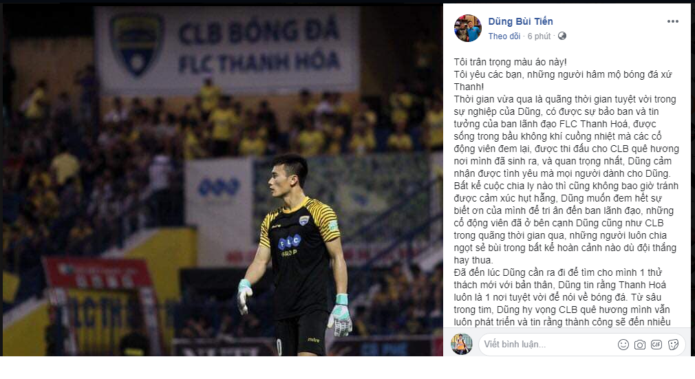Click the CLB Bóng Đá FLC Thanh Hóa banner
Viewport: 695px width, 379px height.
[x=227, y=50]
